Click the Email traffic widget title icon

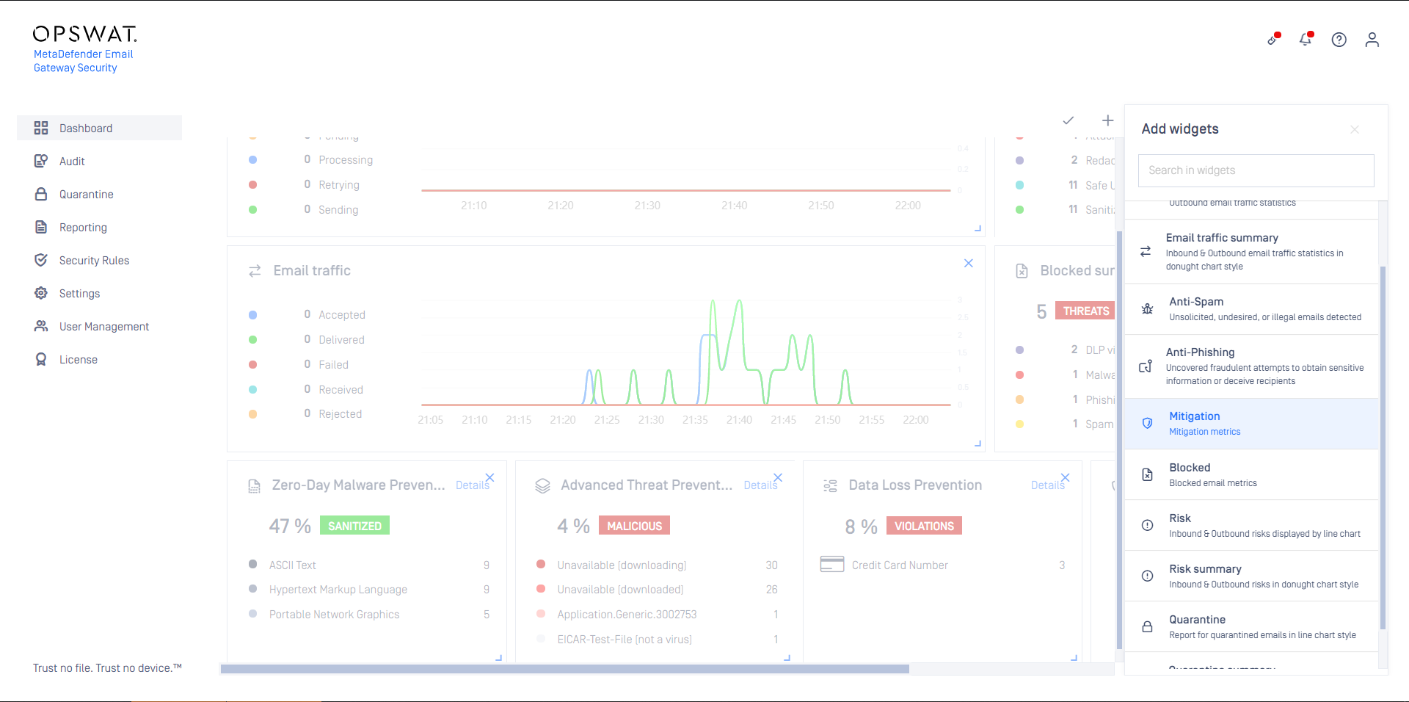[255, 271]
